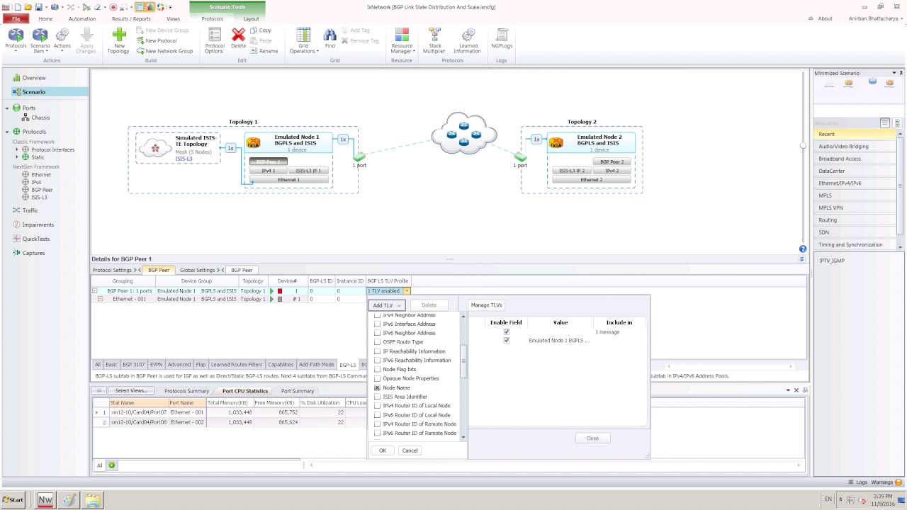907x510 pixels.
Task: Check IPv4 Router ID of Remote Node
Action: (377, 424)
